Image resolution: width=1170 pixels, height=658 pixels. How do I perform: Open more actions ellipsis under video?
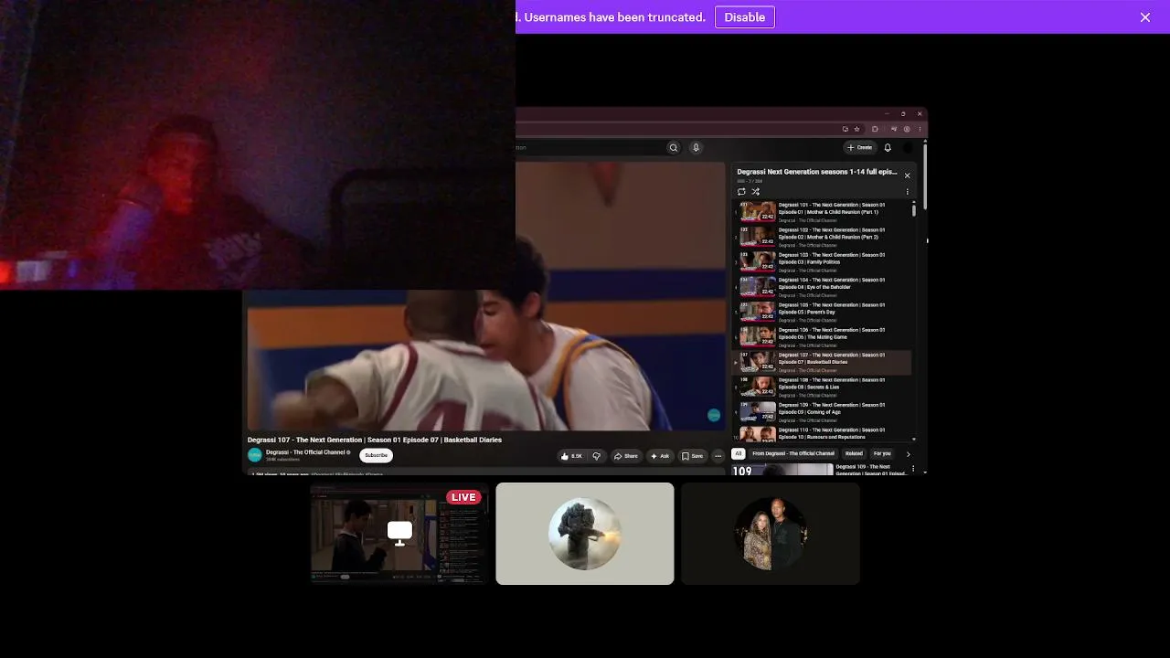718,456
